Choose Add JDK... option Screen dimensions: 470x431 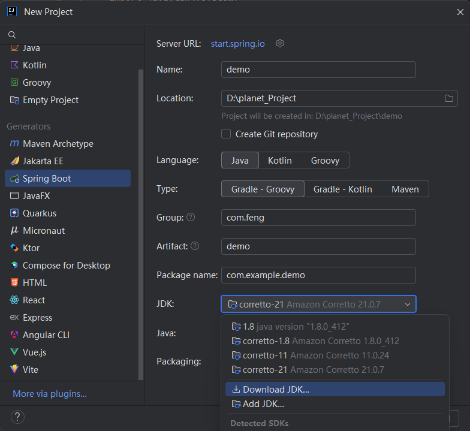pos(335,404)
